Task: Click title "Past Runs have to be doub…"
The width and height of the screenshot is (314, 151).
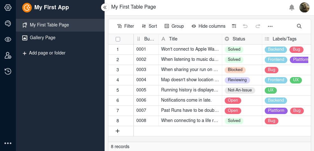Action: click(190, 111)
